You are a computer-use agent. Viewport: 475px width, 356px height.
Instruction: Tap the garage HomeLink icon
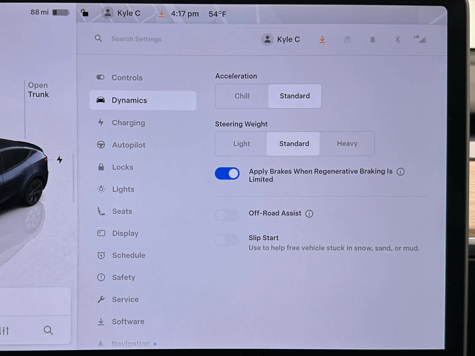pyautogui.click(x=347, y=40)
